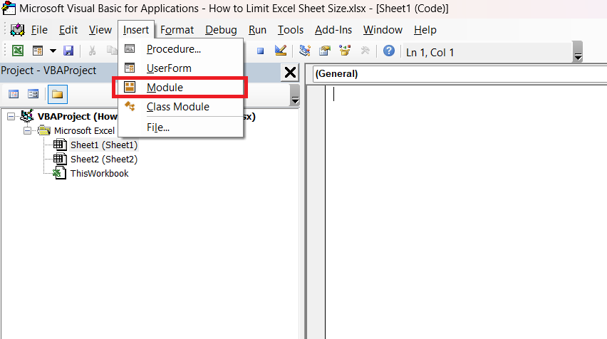Open the Help menu
This screenshot has height=339, width=607.
point(425,30)
